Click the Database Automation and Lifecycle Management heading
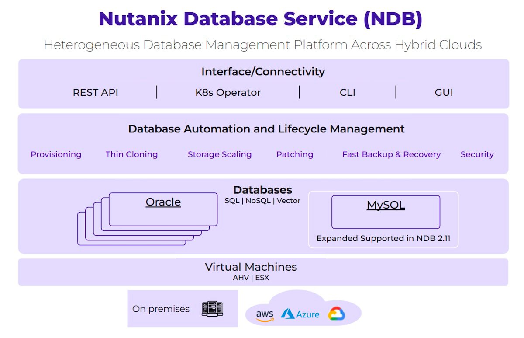524x338 pixels. click(266, 129)
